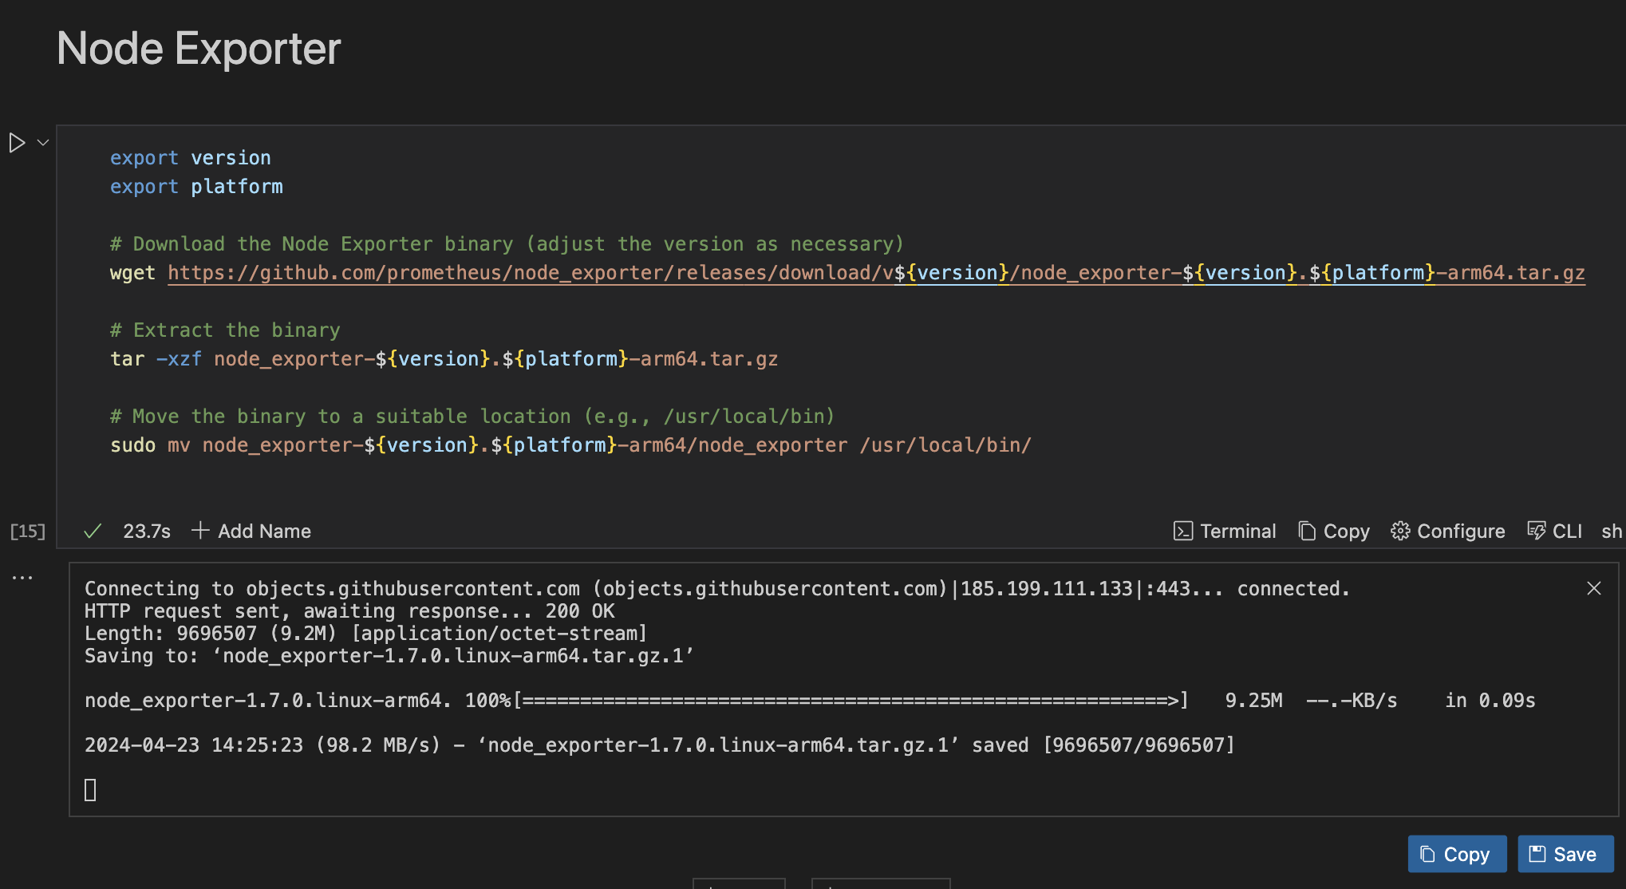Click the 'sudo mv node_exporter' command line
The height and width of the screenshot is (889, 1626).
click(x=570, y=445)
